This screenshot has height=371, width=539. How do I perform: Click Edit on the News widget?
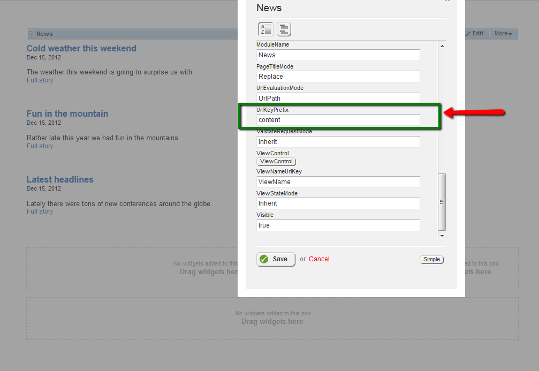pyautogui.click(x=475, y=34)
